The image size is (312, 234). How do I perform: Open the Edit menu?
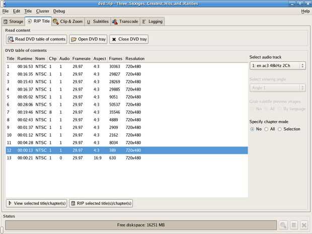(17, 11)
